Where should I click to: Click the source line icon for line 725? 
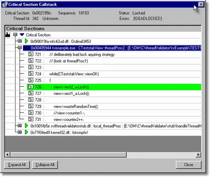(x=31, y=80)
